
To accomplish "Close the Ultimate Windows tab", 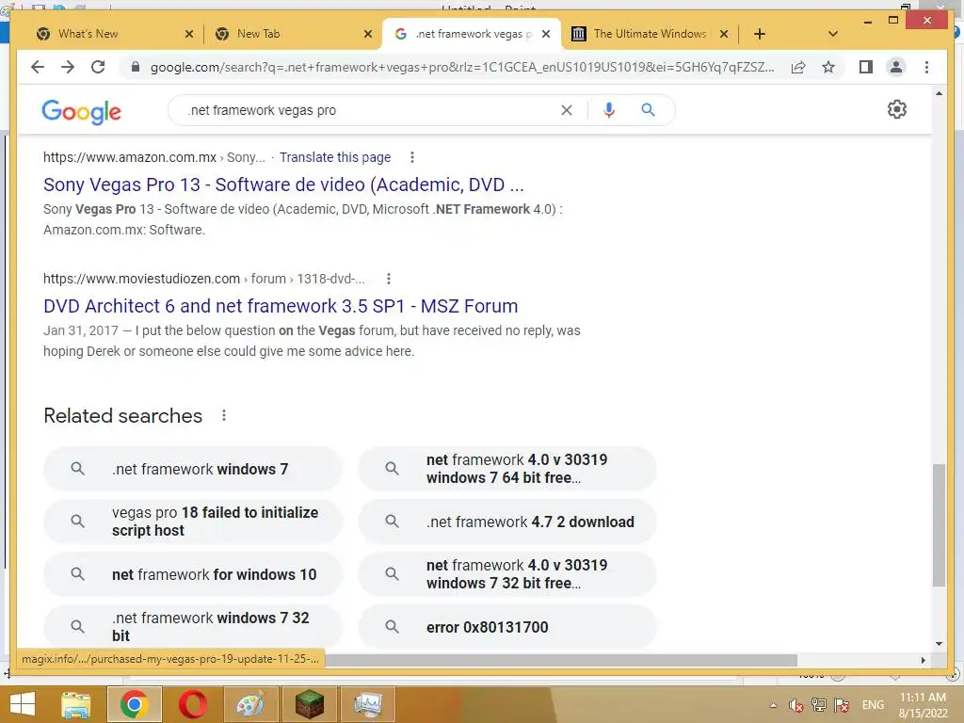I will tap(724, 34).
